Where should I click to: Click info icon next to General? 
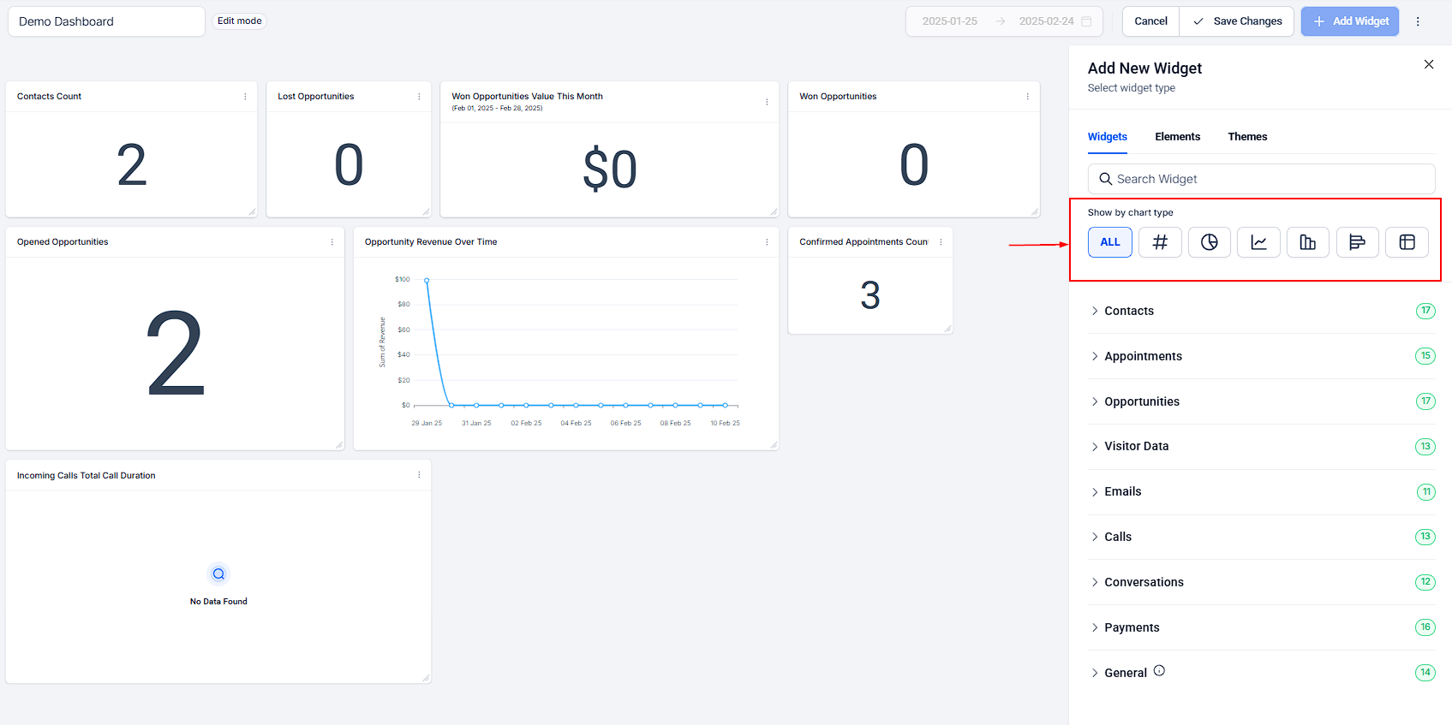[1159, 671]
